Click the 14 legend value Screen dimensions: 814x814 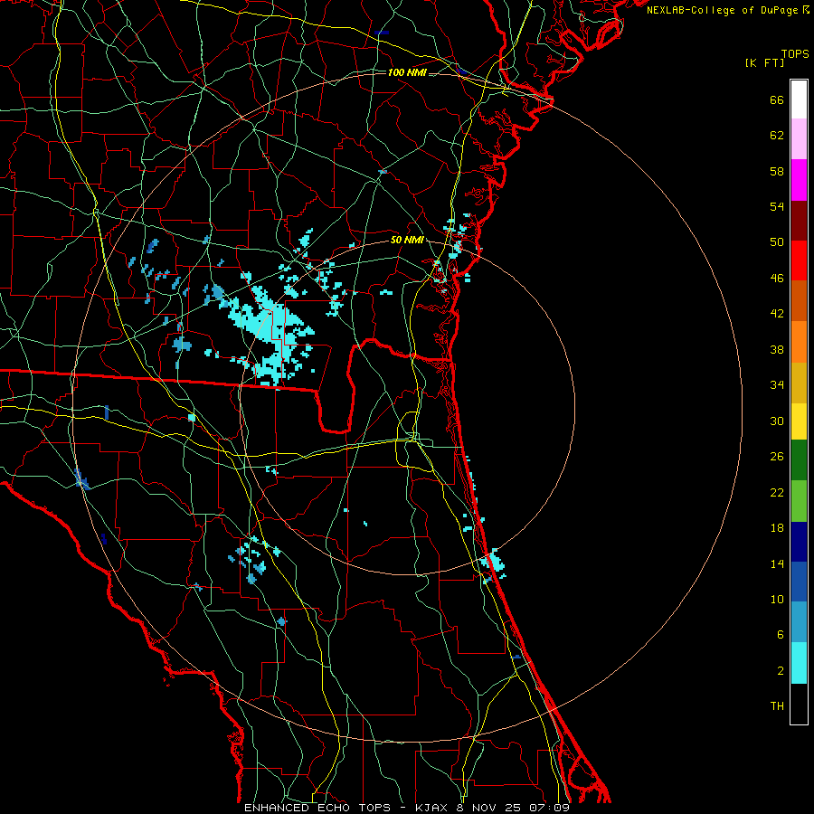pos(777,563)
